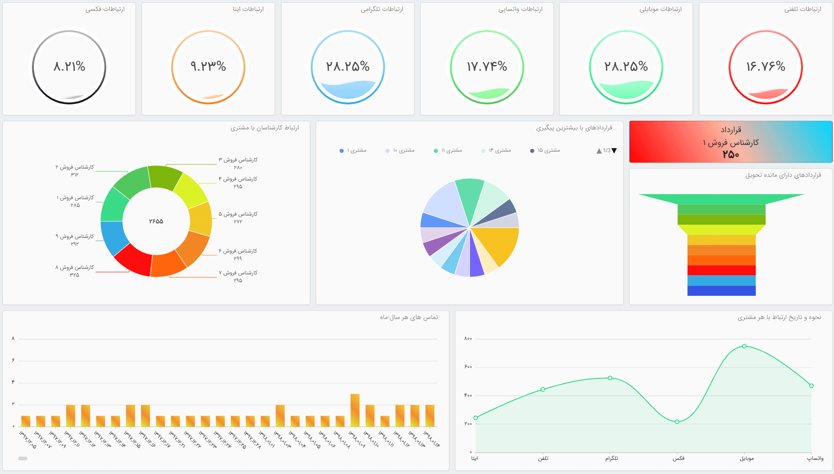Click the bar for date ۱۳۹۸/۰۱/۰۳
Screen dimensions: 834x474
point(280,416)
